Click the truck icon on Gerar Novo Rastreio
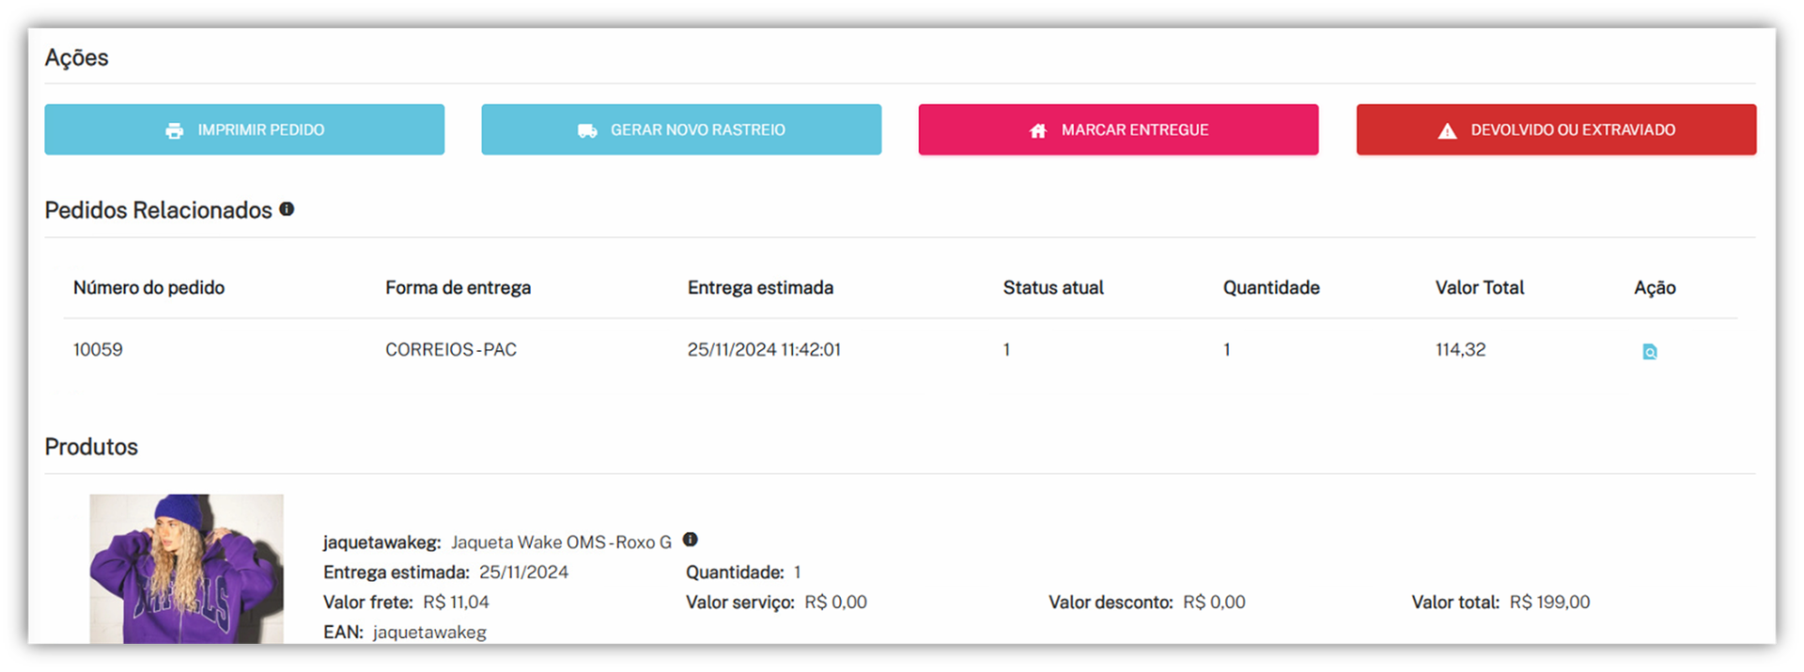1804x672 pixels. click(x=587, y=130)
